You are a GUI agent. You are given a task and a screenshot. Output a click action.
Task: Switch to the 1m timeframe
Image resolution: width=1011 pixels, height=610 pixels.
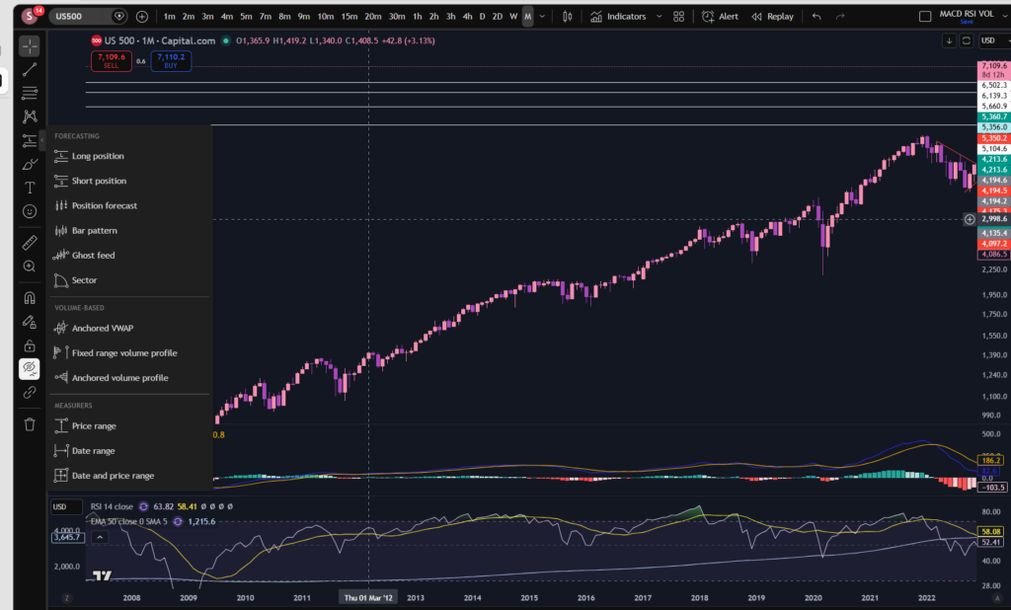click(x=170, y=16)
